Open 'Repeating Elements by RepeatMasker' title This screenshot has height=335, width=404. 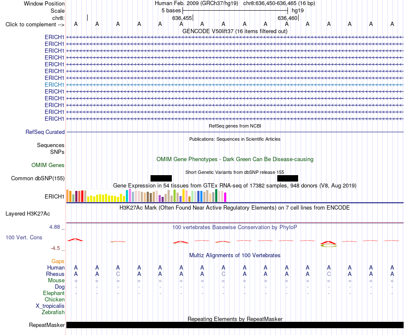pos(235,319)
